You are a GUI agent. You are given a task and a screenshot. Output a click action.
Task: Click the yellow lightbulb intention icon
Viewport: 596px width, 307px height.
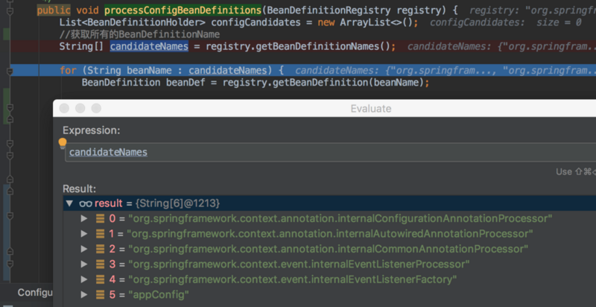click(x=63, y=142)
